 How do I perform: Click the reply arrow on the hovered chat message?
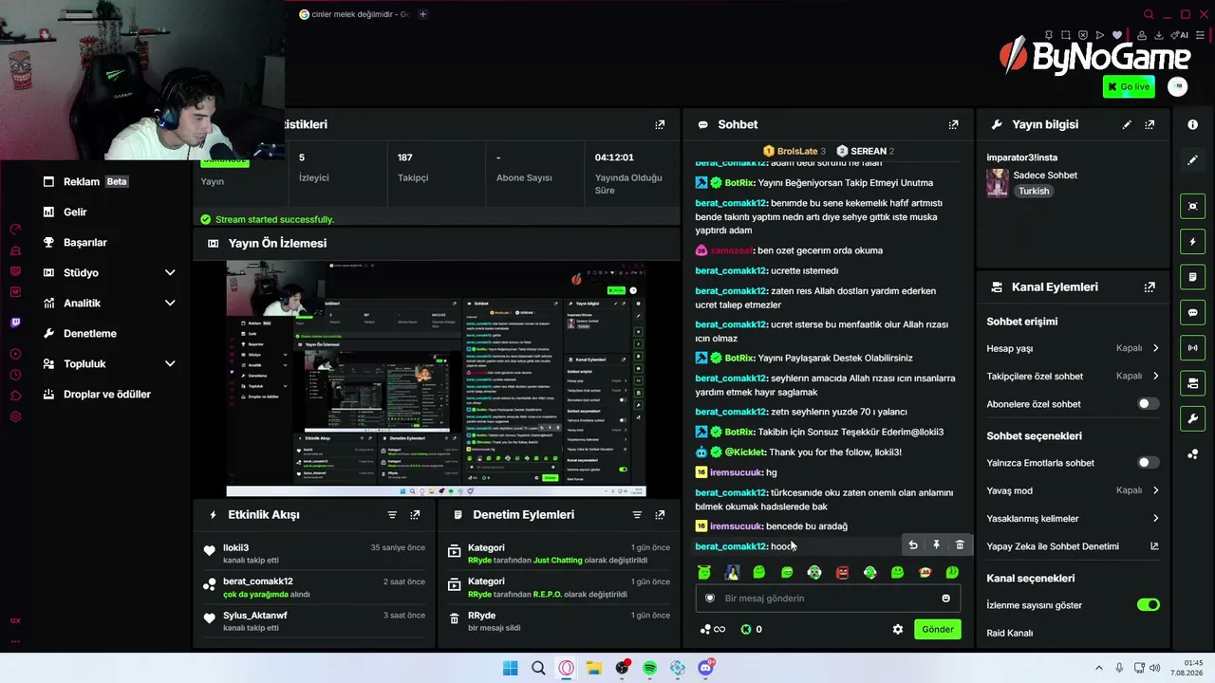913,545
